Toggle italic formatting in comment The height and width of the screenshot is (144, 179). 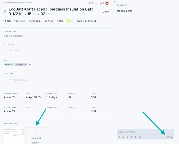(123, 137)
